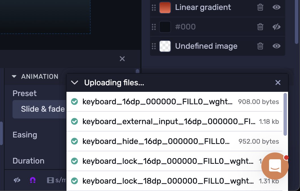Select keyboard_external_input_16dp file name

[169, 122]
